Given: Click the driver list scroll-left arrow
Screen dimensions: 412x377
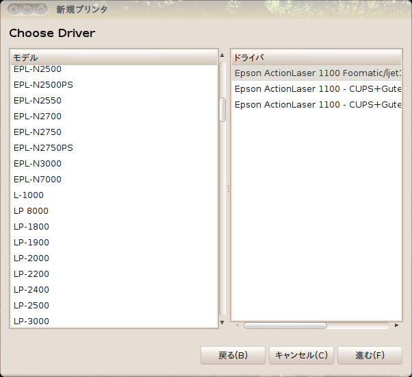Looking at the screenshot, I should pyautogui.click(x=237, y=326).
